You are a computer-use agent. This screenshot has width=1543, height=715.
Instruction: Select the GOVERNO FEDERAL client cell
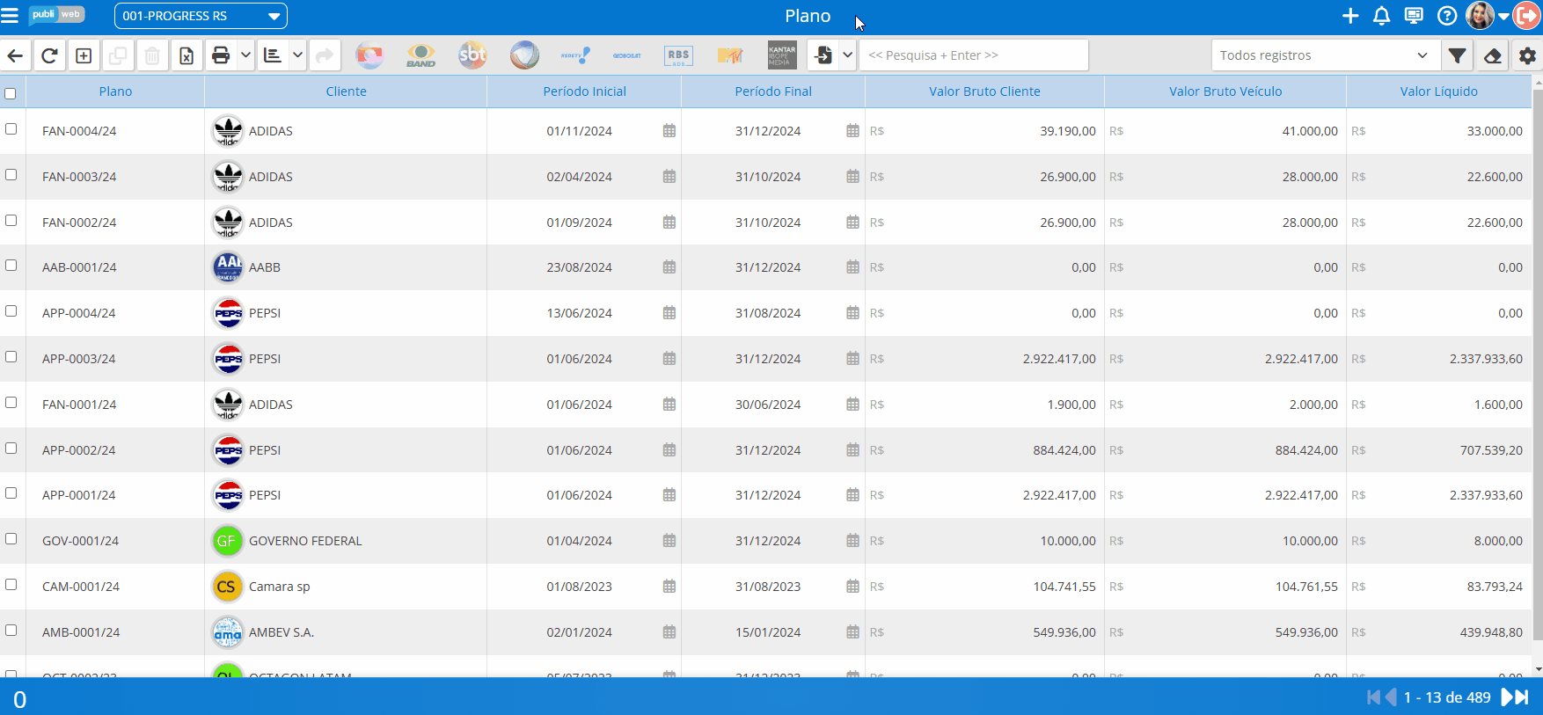click(346, 541)
